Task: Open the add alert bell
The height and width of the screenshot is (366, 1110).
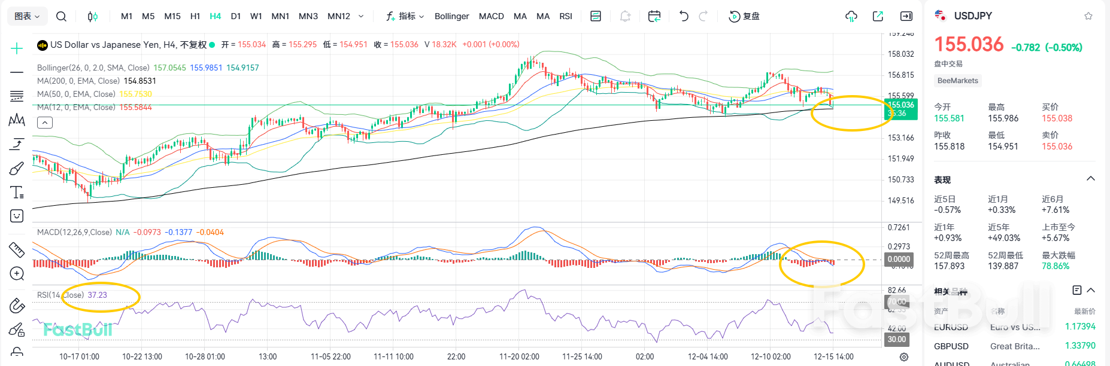Action: coord(625,16)
